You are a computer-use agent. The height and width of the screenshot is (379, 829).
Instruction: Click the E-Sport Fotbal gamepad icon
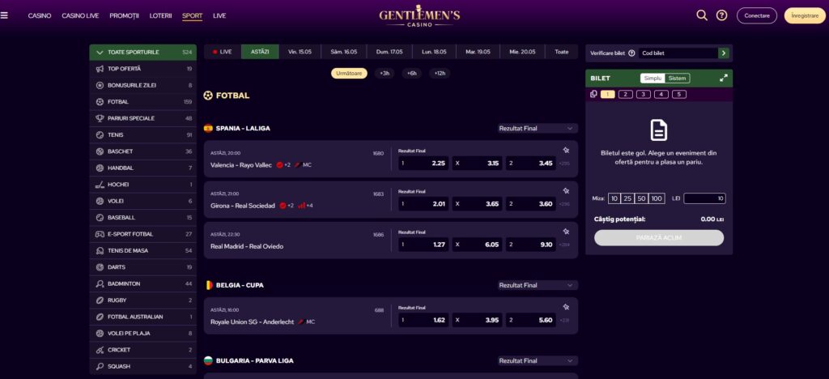100,234
